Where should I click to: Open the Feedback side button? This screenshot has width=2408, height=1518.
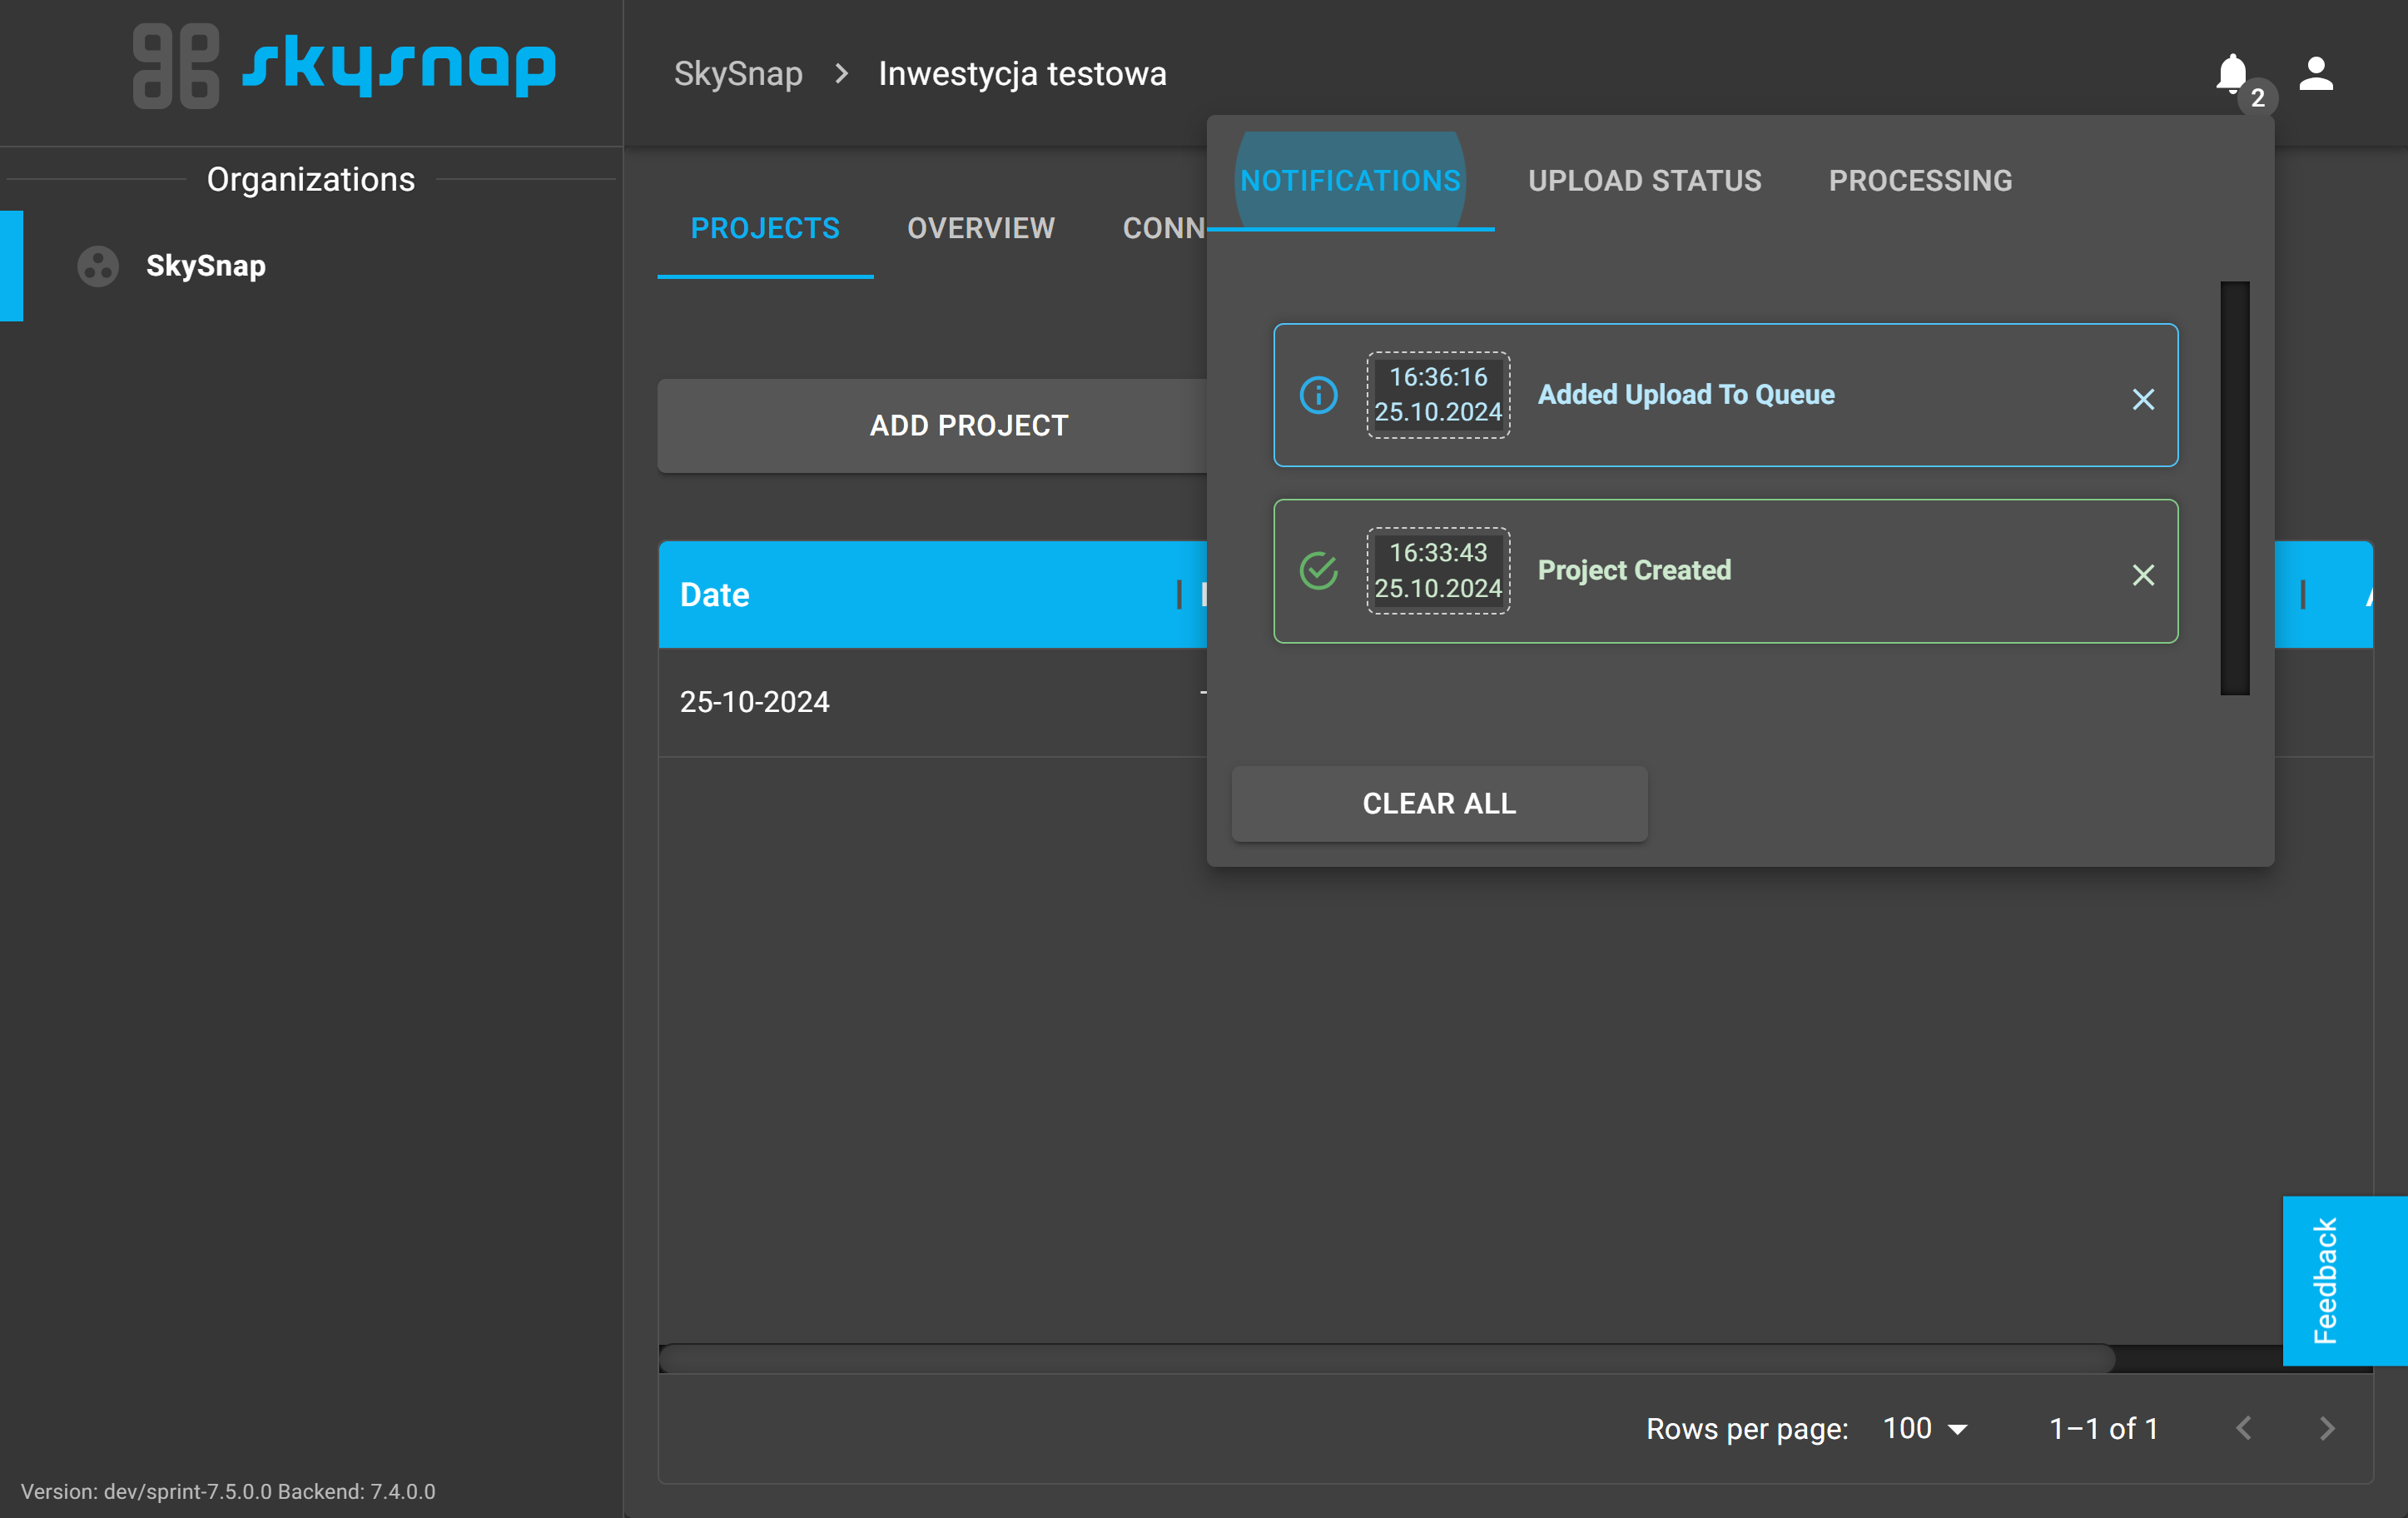[x=2343, y=1281]
